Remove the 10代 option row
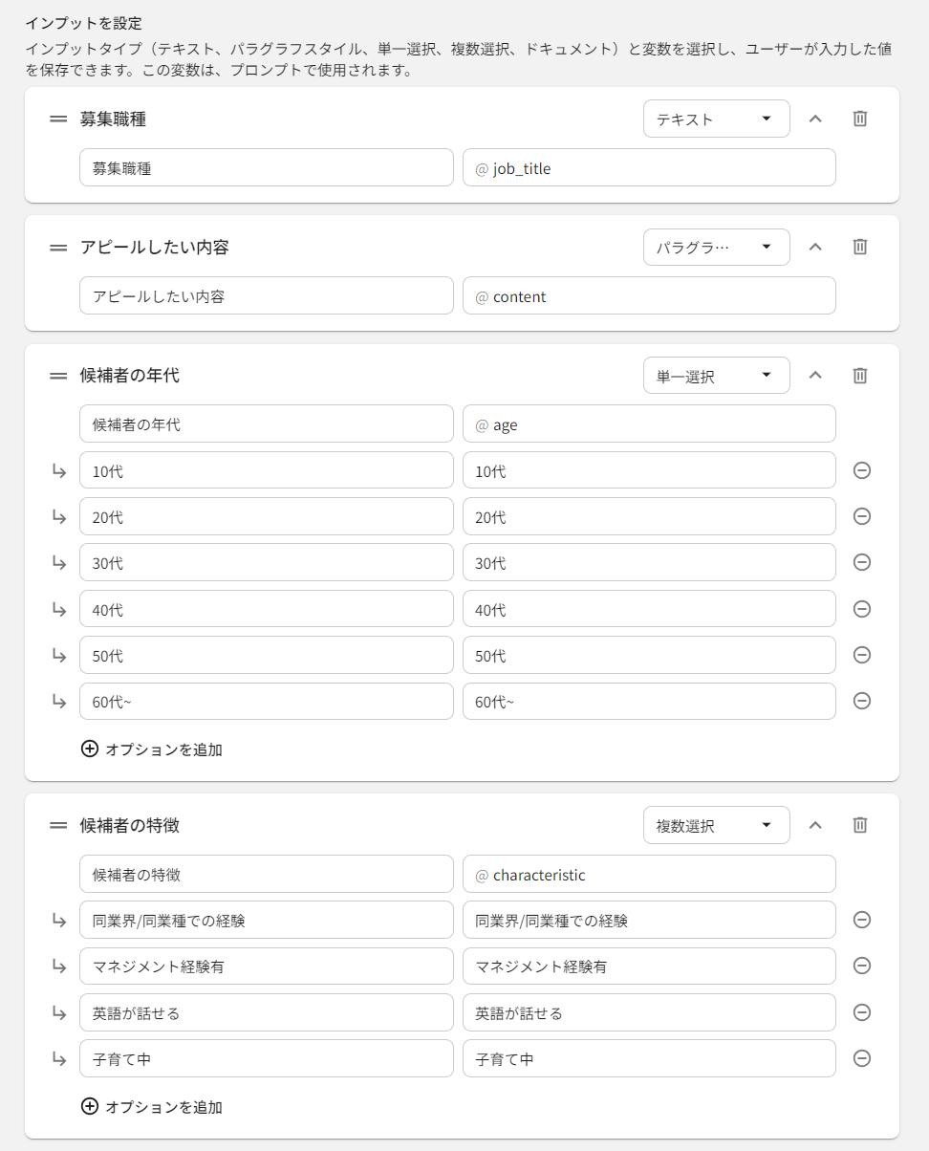 (x=861, y=470)
